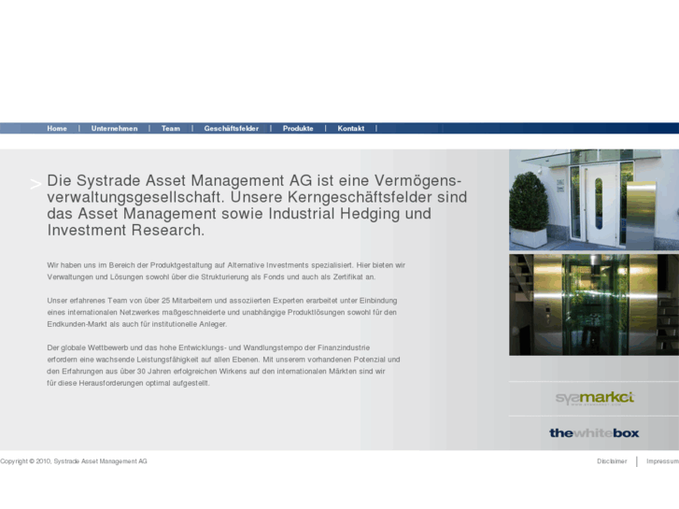The width and height of the screenshot is (679, 509).
Task: Open the Home menu item
Action: 57,128
